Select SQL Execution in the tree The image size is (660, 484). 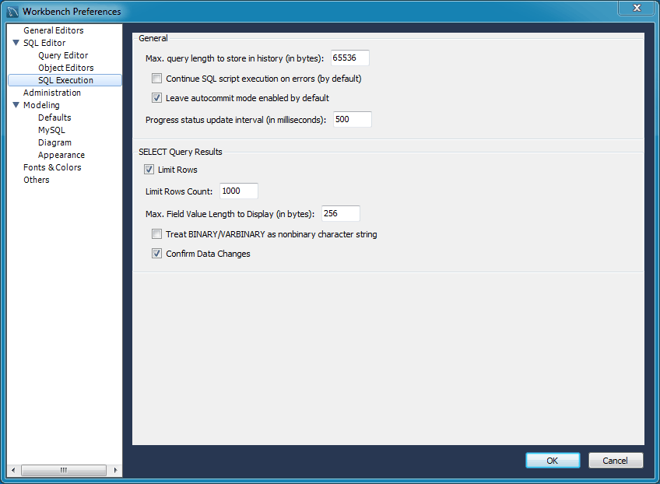coord(65,80)
